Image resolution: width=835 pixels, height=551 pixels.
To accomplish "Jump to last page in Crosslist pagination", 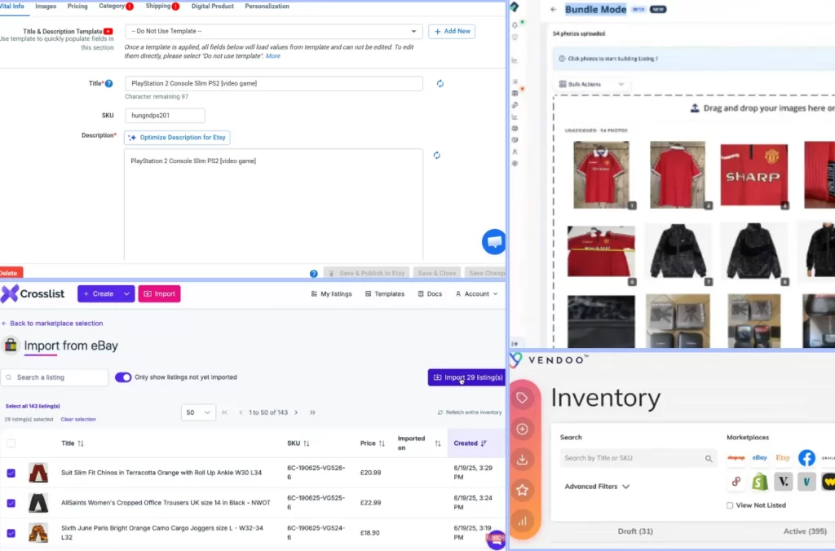I will (x=312, y=412).
